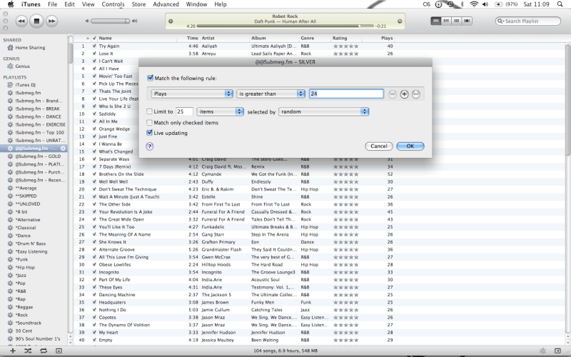
Task: Skip to the next track
Action: tap(52, 21)
